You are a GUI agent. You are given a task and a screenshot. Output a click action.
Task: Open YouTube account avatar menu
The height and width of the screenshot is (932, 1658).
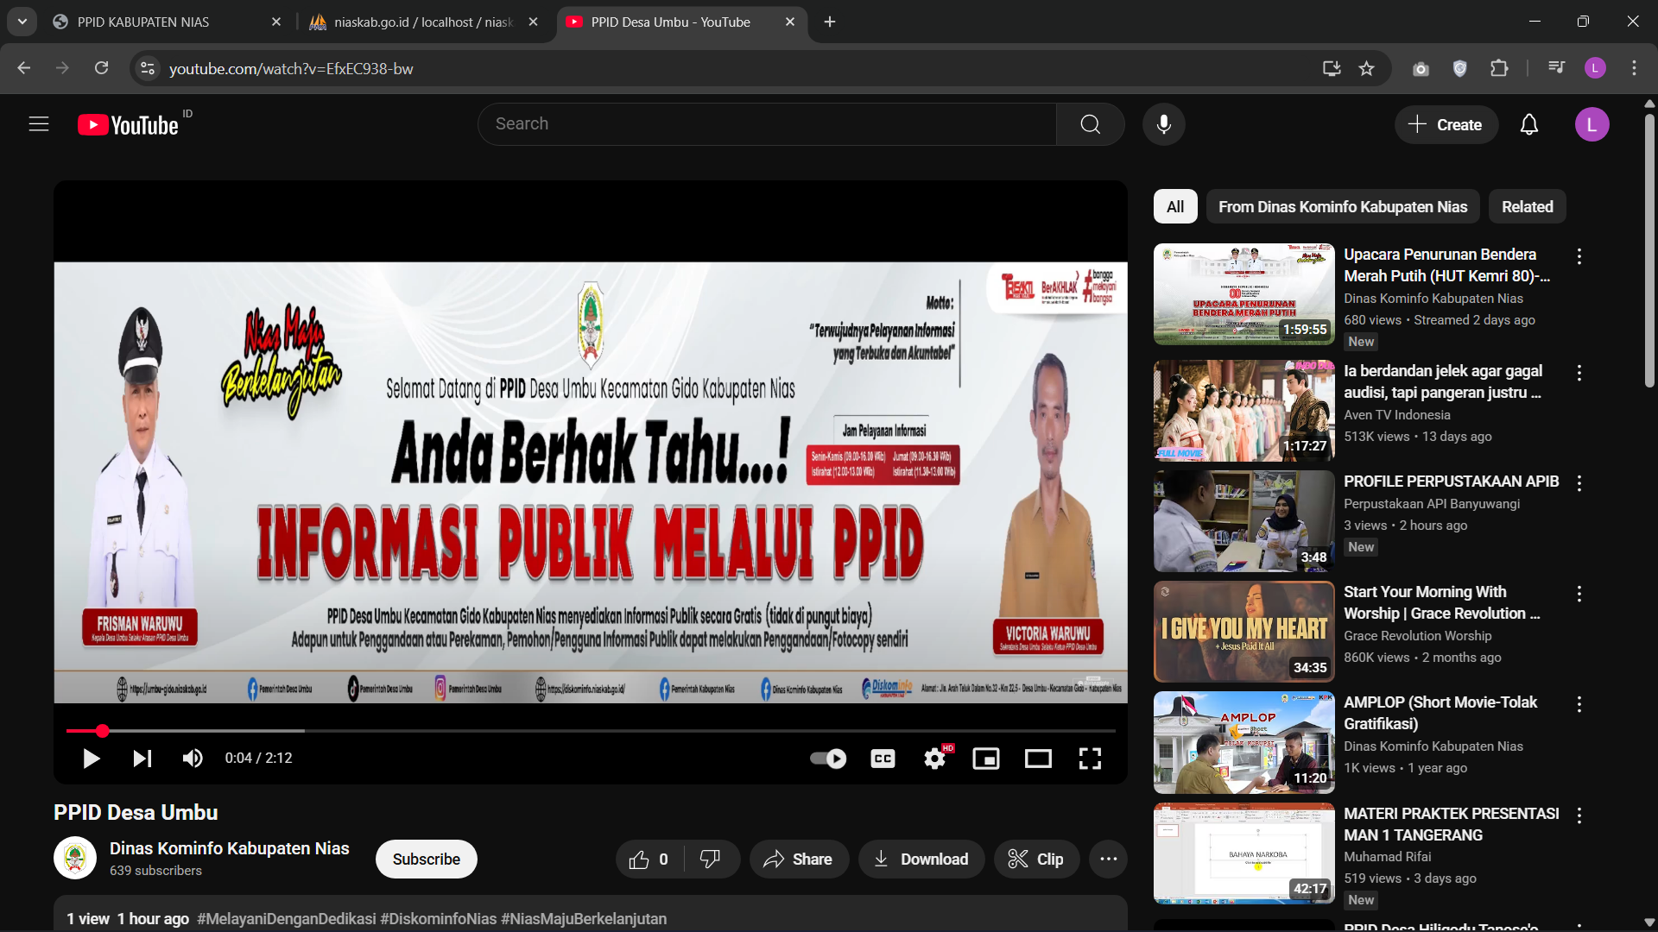coord(1592,125)
